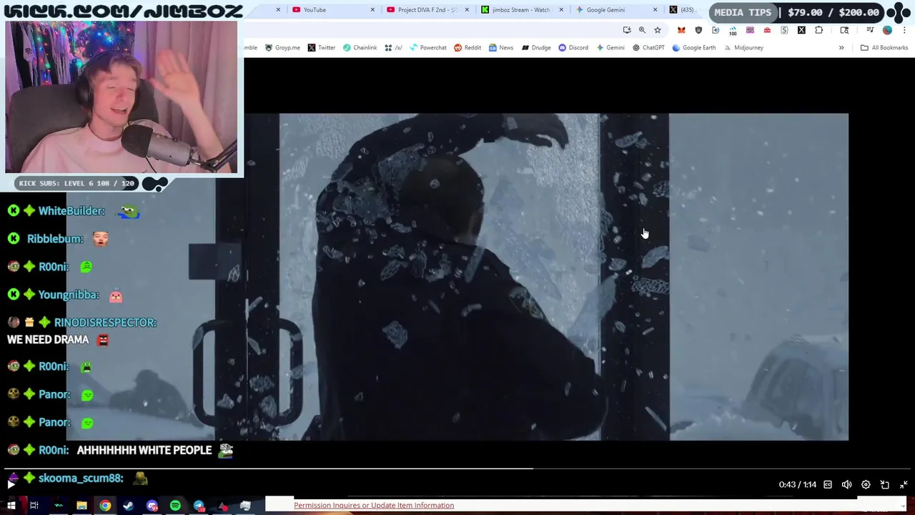915x515 pixels.
Task: Open the shield extension icon
Action: tap(698, 30)
